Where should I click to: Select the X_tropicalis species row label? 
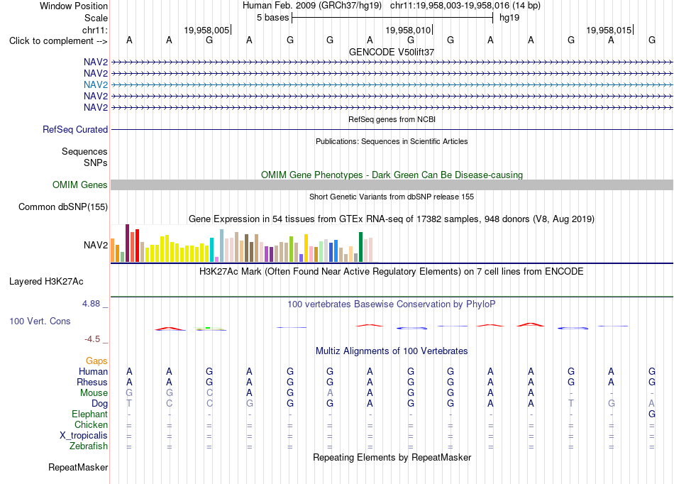tap(84, 436)
